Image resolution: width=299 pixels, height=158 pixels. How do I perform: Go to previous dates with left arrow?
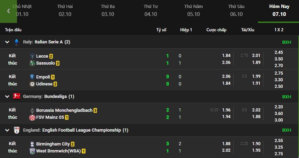pyautogui.click(x=8, y=11)
